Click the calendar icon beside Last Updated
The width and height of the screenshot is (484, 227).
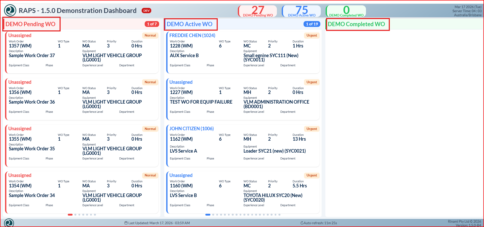(126, 223)
